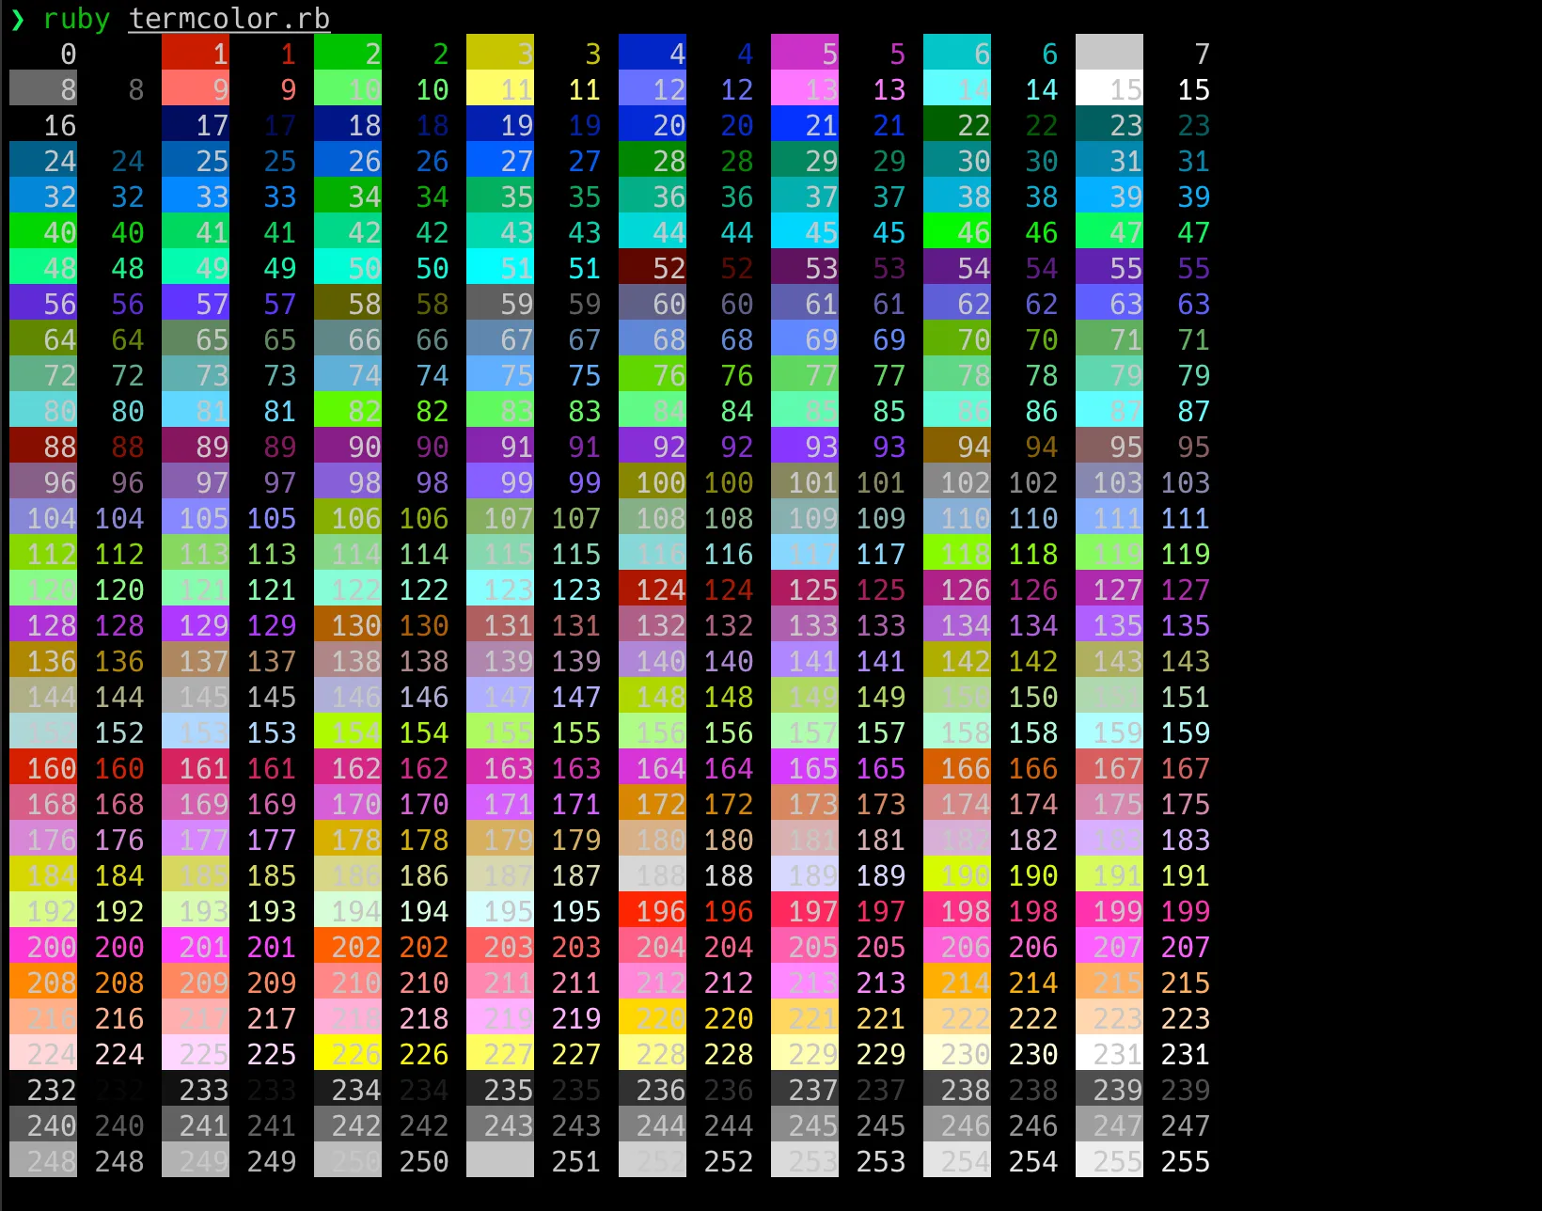1542x1211 pixels.
Task: Select the bright red cell 196
Action: (x=652, y=911)
